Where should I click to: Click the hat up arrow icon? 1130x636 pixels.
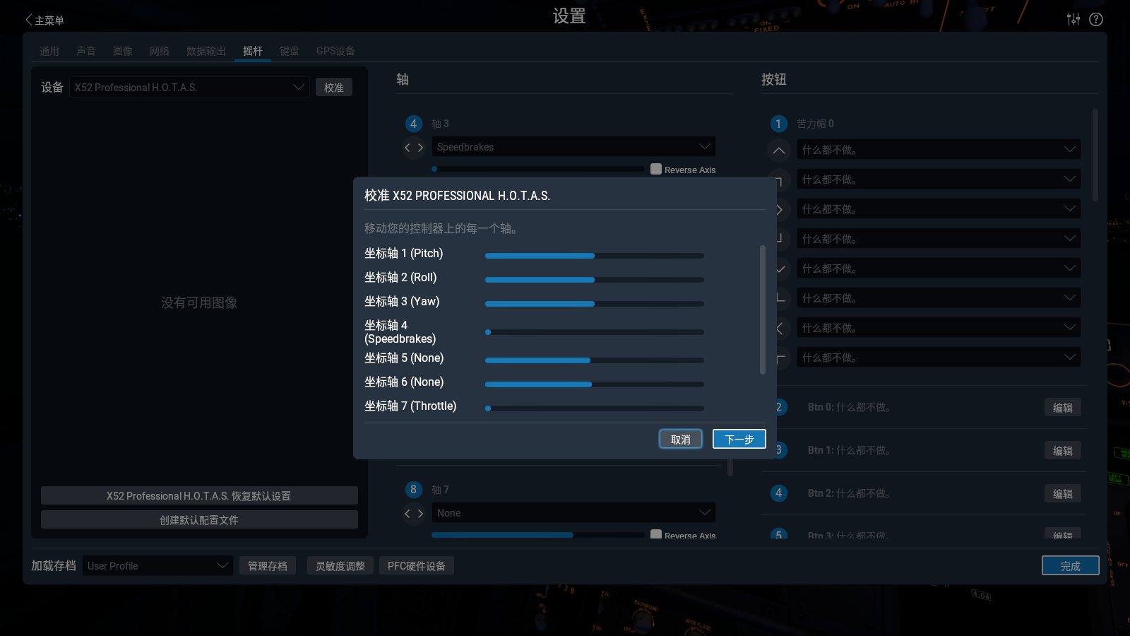click(x=779, y=150)
